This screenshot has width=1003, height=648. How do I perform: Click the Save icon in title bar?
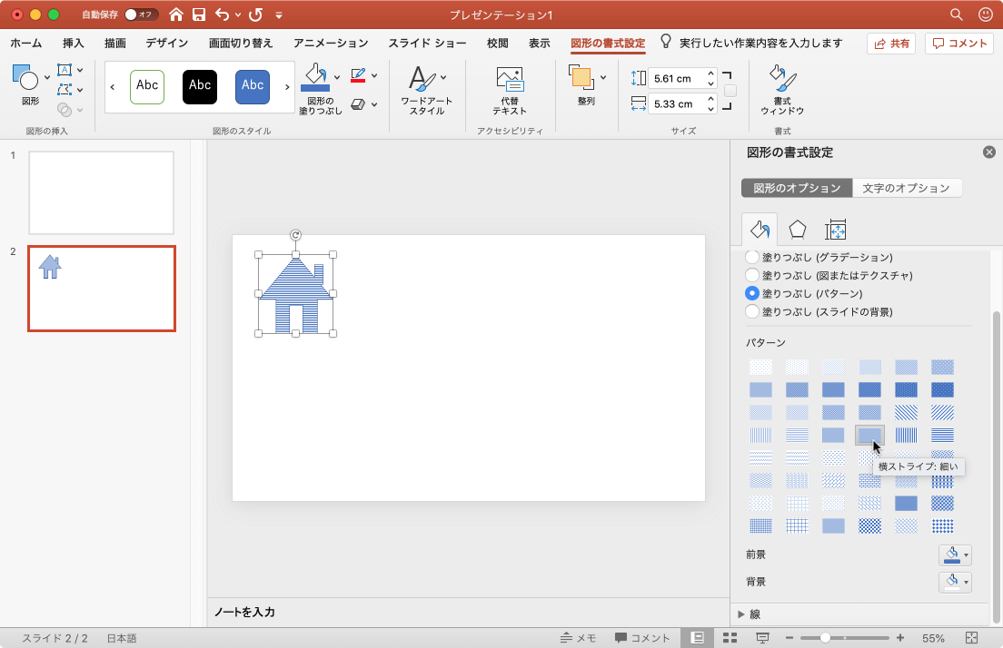pyautogui.click(x=198, y=15)
